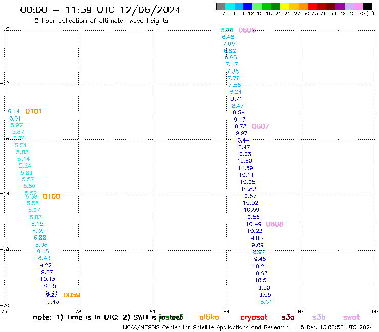379x332 pixels.
Task: Click the cryosat satellite legend label
Action: (254, 318)
